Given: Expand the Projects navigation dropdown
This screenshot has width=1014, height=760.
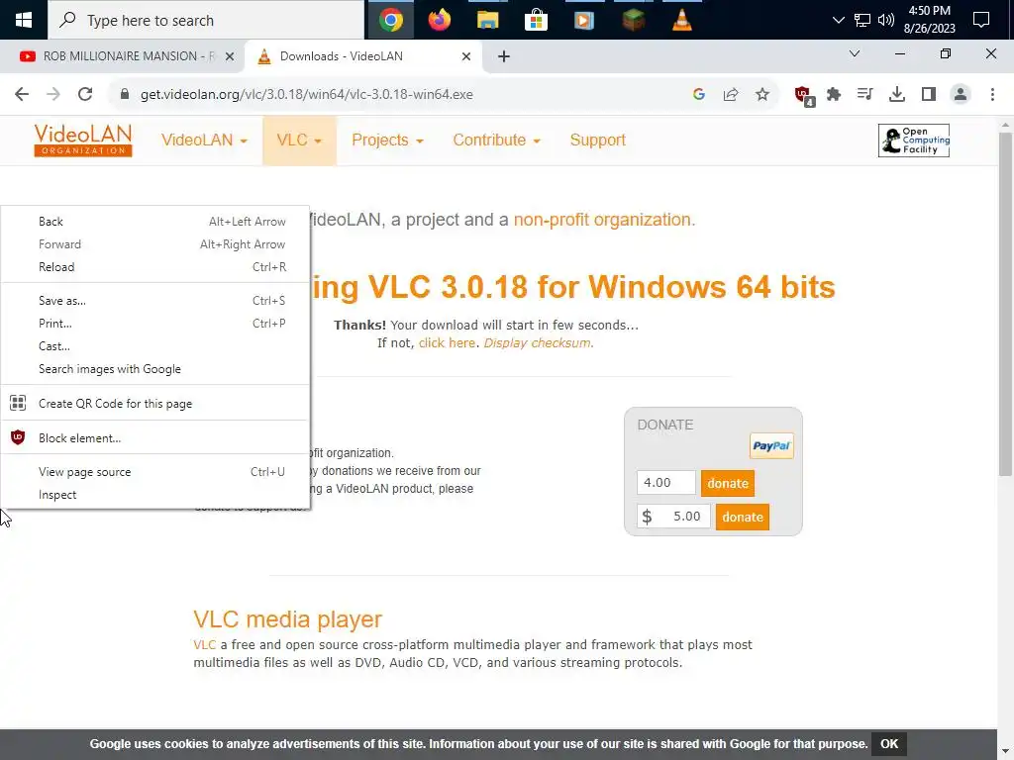Looking at the screenshot, I should [387, 141].
